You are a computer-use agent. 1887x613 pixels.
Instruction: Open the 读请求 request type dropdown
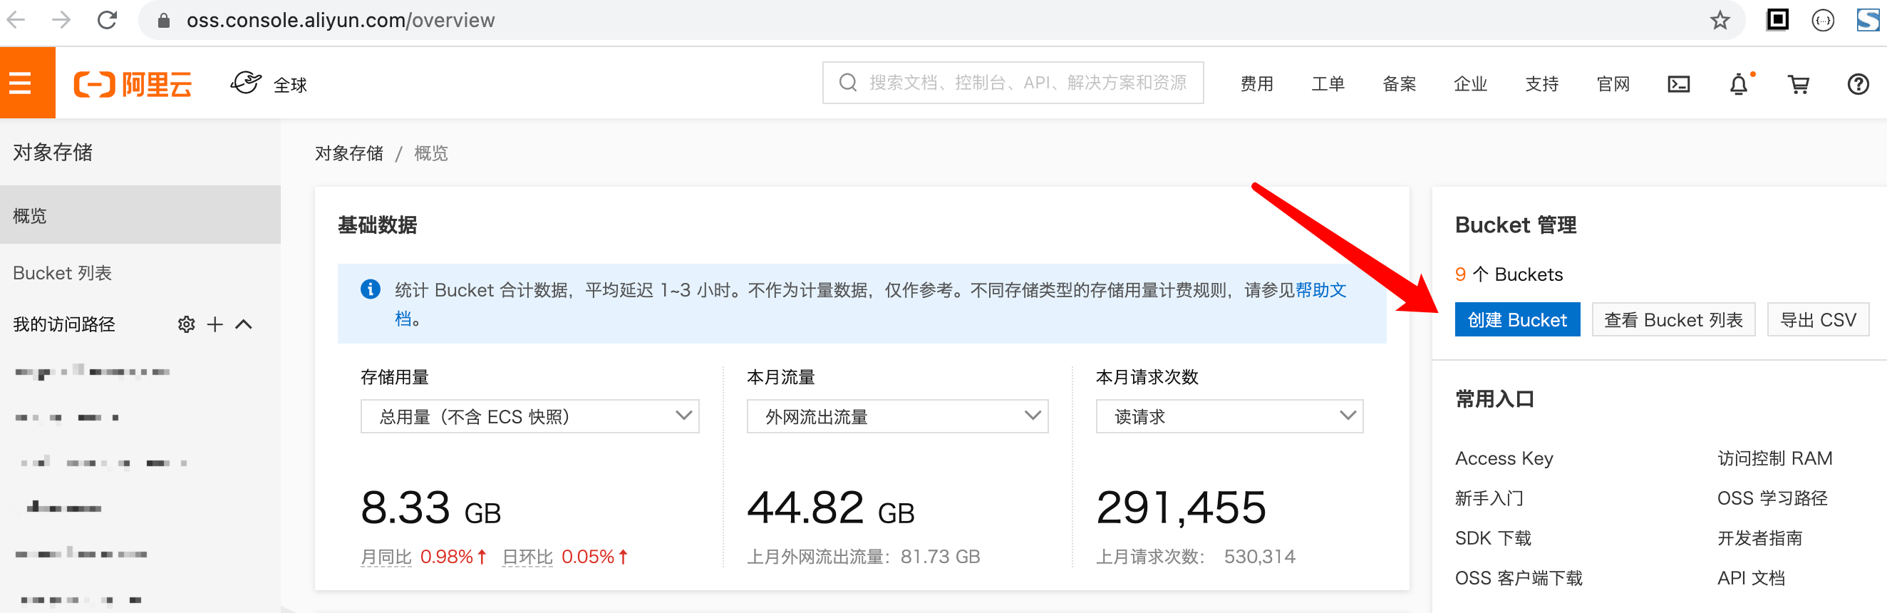[x=1229, y=416]
